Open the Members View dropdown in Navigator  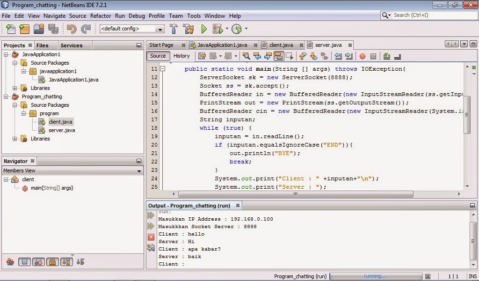click(x=139, y=171)
